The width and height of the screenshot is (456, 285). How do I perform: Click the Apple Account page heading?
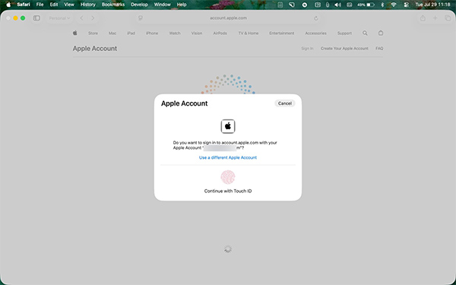(95, 49)
